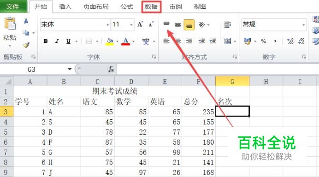319x177 pixels.
Task: Open border style dropdown arrow
Action: pos(97,41)
